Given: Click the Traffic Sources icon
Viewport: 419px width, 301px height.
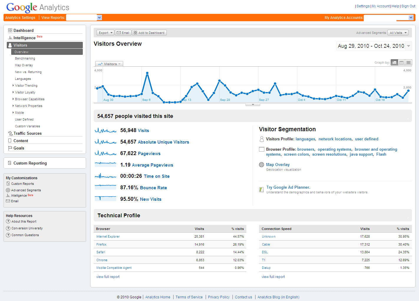Looking at the screenshot, I should tap(10, 133).
